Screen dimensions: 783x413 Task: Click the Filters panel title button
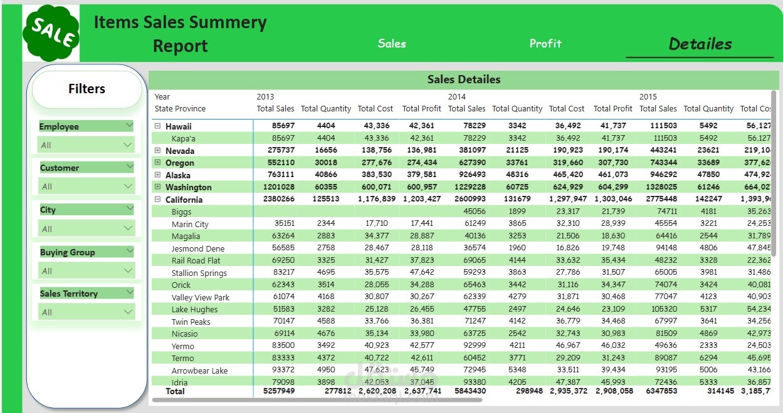click(x=87, y=89)
